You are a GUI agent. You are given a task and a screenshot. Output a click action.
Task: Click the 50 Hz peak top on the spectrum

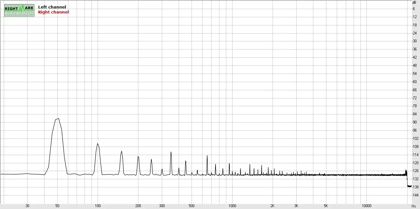(58, 119)
